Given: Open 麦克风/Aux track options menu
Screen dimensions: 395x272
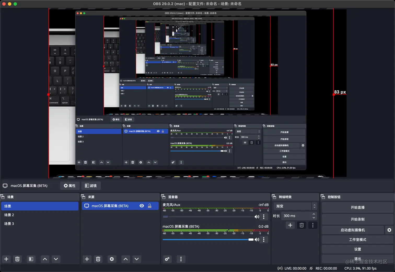Looking at the screenshot, I should click(264, 217).
